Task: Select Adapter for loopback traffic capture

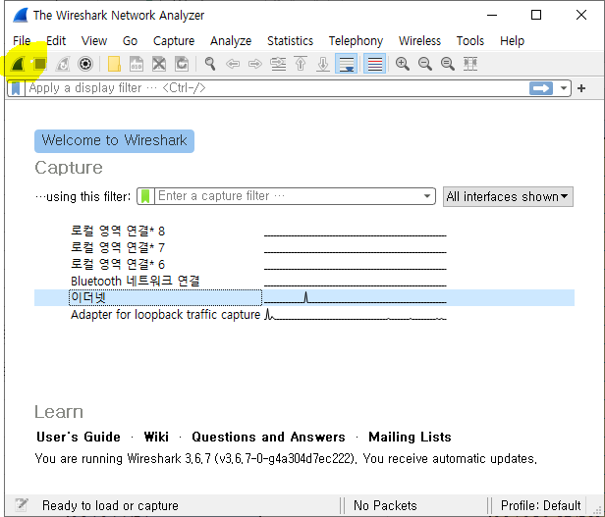Action: click(166, 315)
